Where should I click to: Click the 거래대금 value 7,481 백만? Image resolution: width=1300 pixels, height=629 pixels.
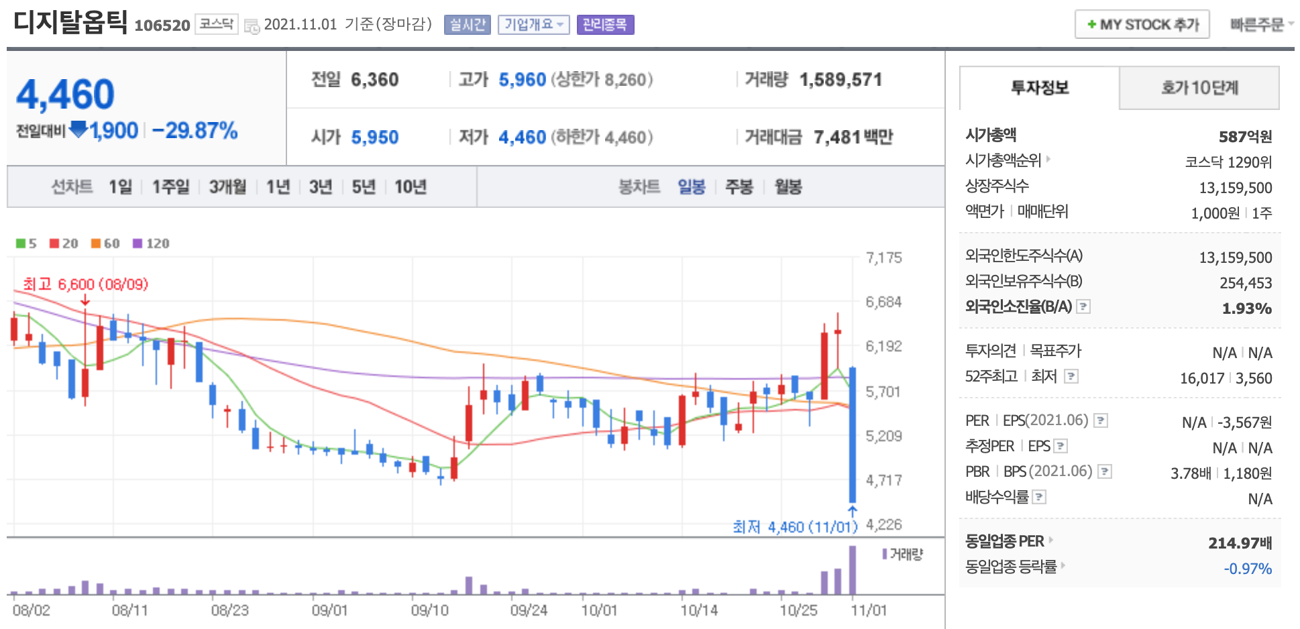[x=853, y=137]
